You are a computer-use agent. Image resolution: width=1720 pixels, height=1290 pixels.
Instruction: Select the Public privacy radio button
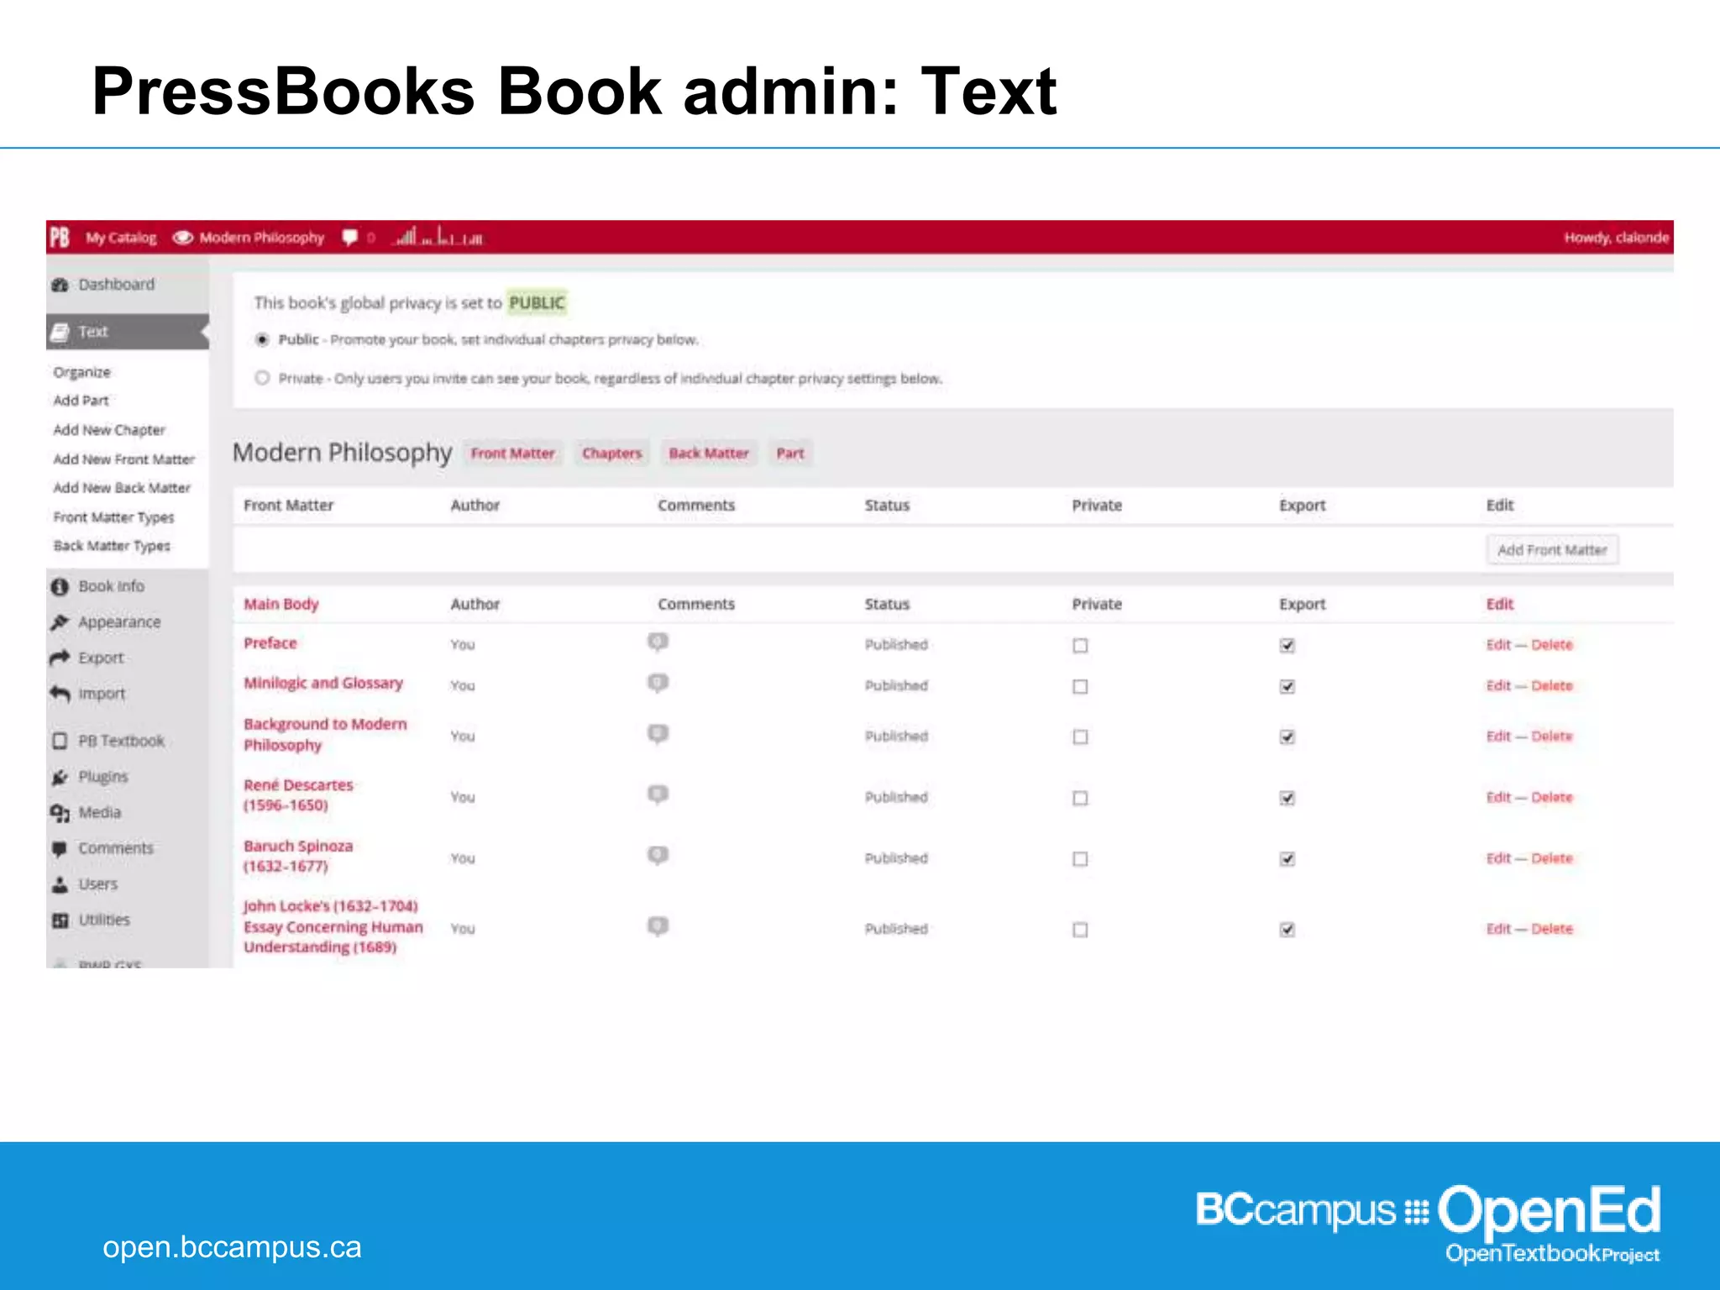point(262,339)
